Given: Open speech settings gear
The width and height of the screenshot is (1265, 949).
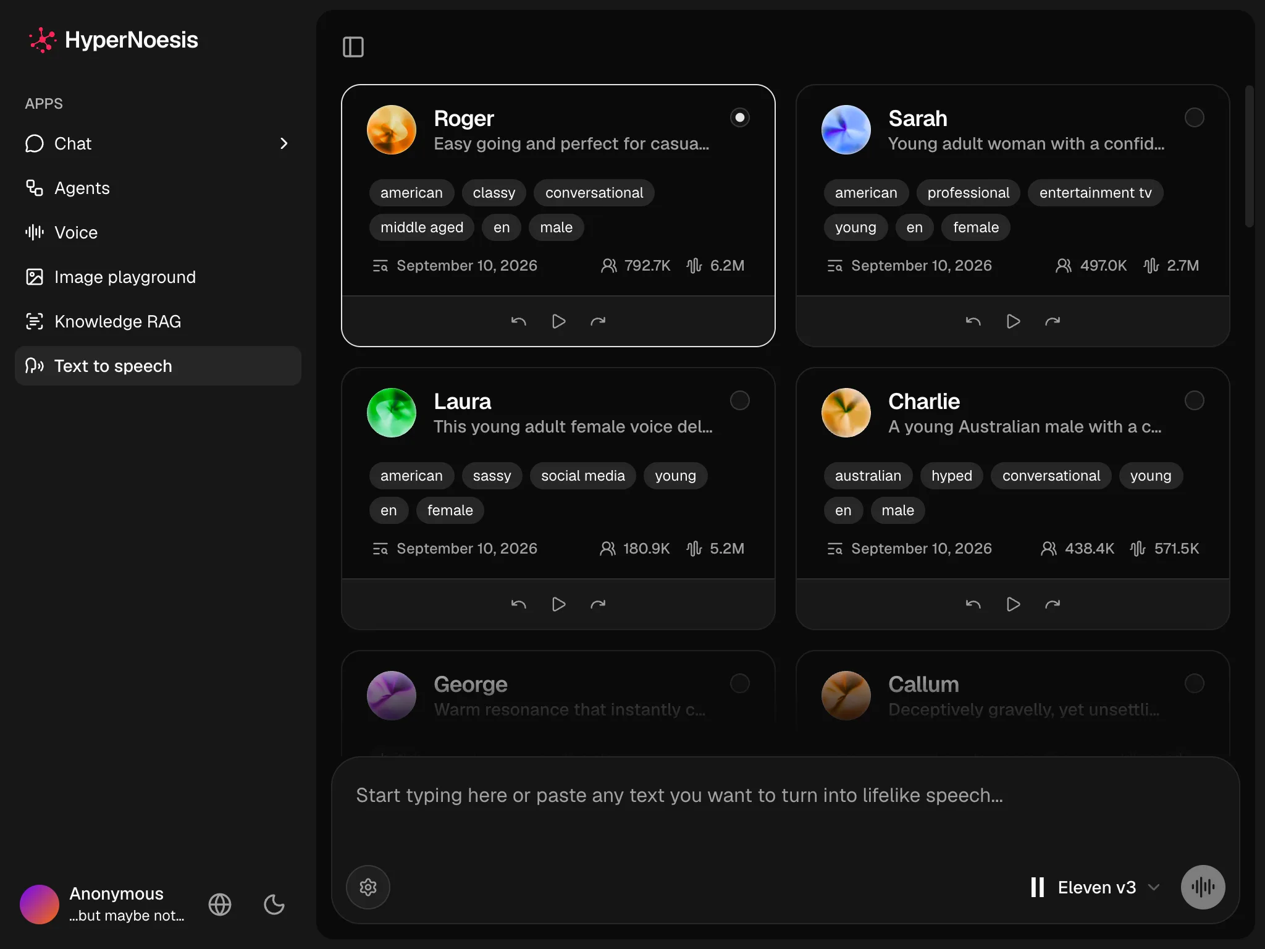Looking at the screenshot, I should (368, 887).
